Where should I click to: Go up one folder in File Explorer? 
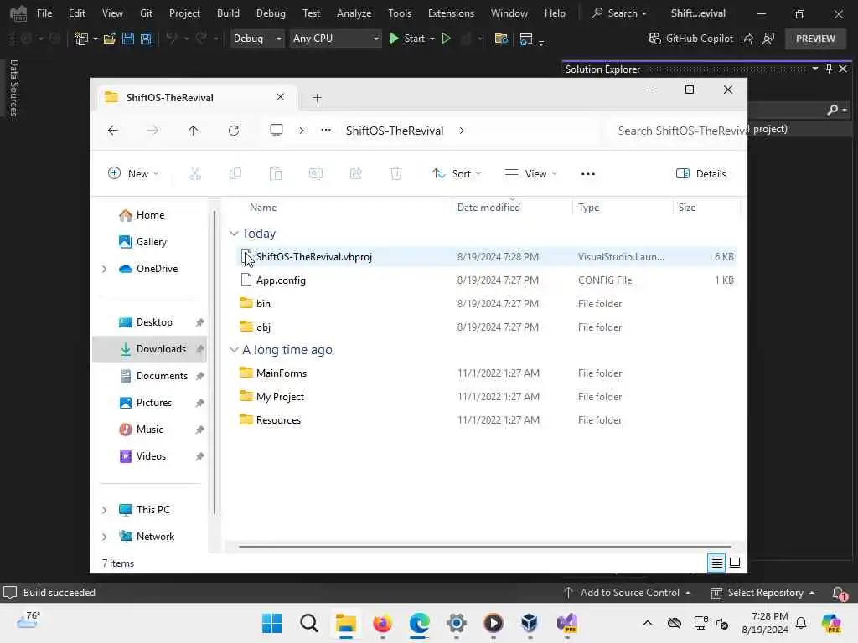194,131
